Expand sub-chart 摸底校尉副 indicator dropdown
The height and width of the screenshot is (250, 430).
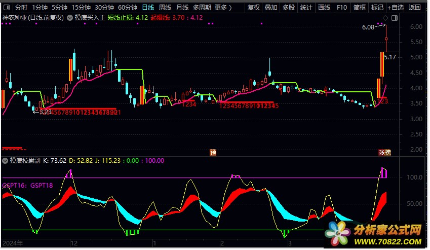5,161
